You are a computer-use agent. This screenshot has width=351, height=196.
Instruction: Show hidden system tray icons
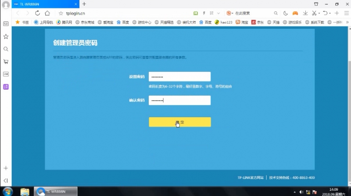pyautogui.click(x=294, y=192)
